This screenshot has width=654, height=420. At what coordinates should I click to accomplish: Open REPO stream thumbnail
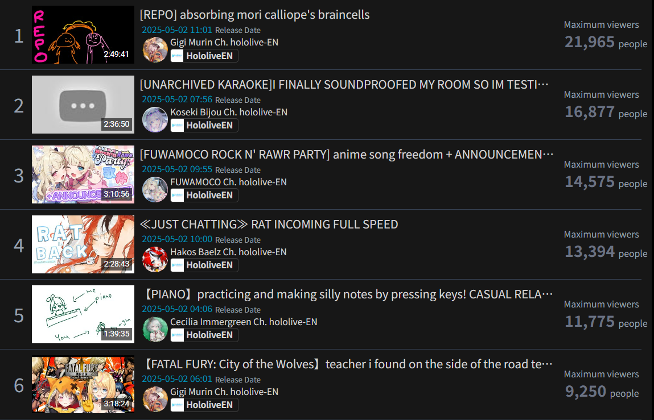tap(83, 35)
